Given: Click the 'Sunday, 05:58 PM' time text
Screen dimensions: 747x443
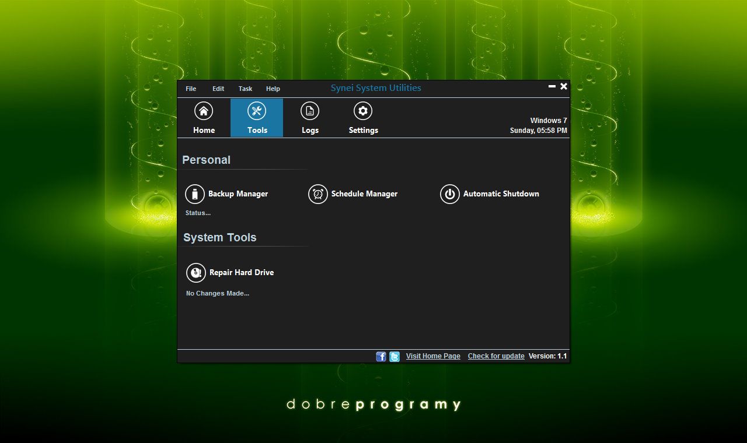Looking at the screenshot, I should pos(539,131).
